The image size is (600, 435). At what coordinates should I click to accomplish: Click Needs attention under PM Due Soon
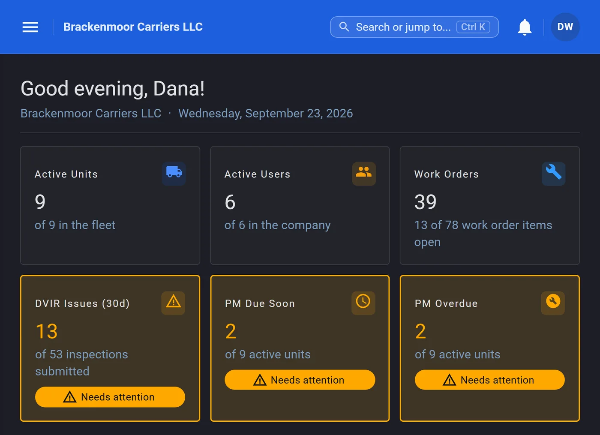click(300, 380)
